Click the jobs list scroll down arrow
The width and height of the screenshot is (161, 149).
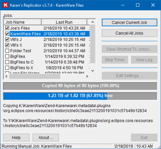pyautogui.click(x=93, y=70)
